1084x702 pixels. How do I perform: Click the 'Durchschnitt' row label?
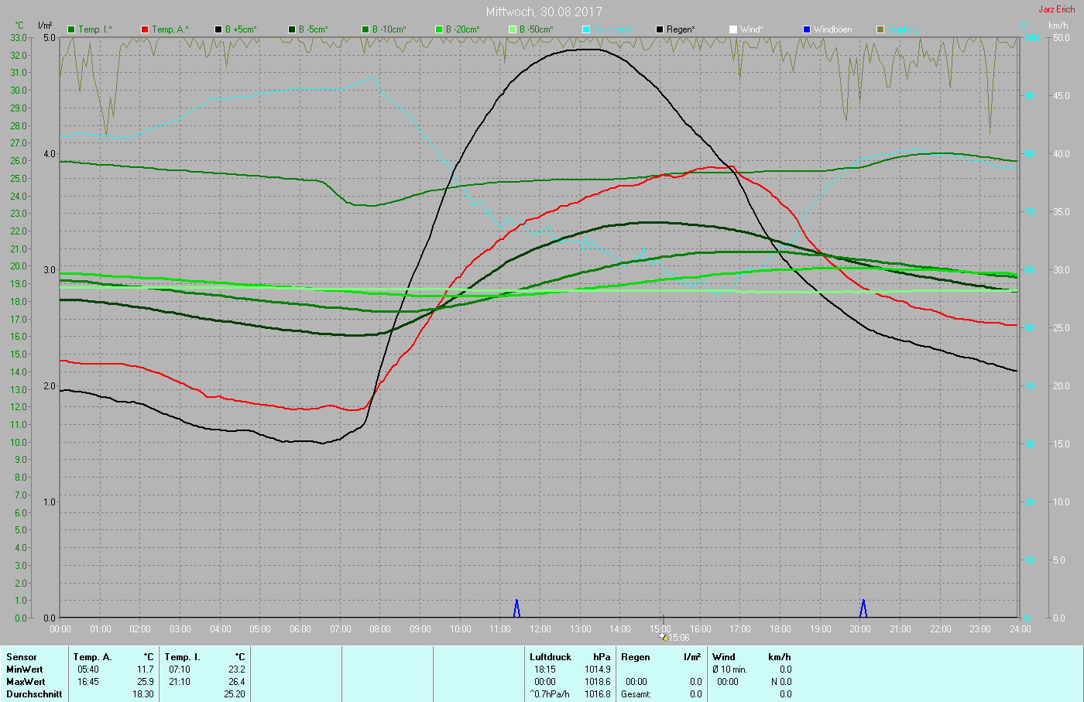point(34,694)
